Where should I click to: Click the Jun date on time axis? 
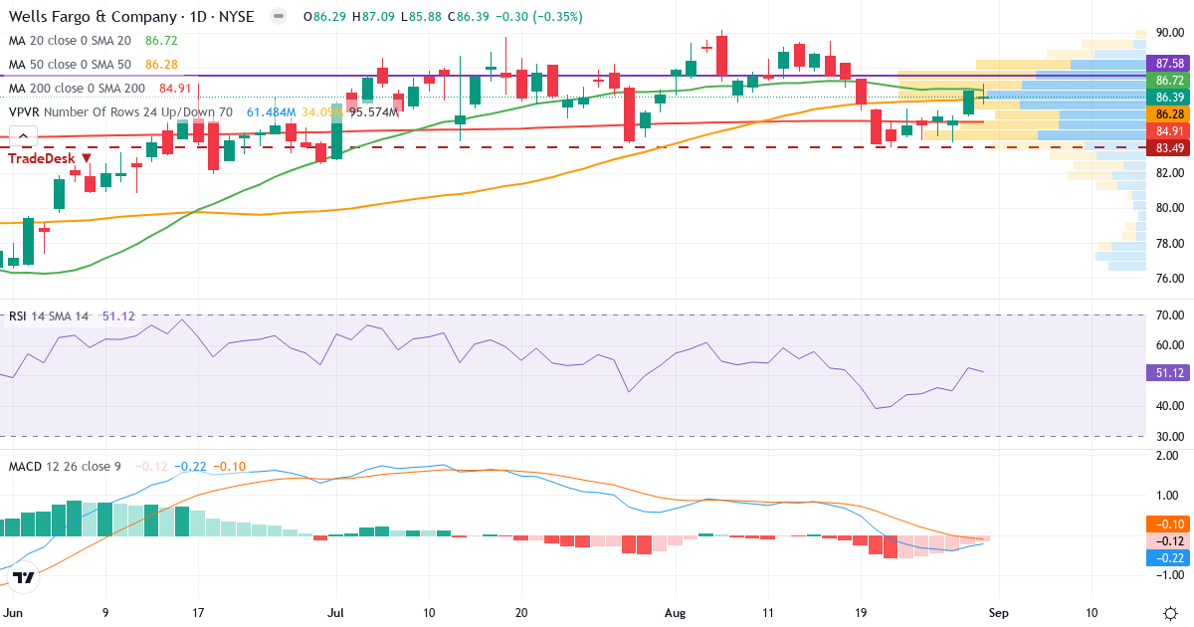(12, 612)
